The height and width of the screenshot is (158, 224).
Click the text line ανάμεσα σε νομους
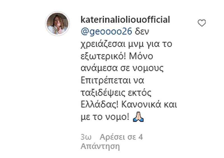coord(122,68)
